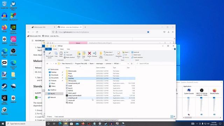Click the Rename icon in the ribbon

(x=94, y=54)
